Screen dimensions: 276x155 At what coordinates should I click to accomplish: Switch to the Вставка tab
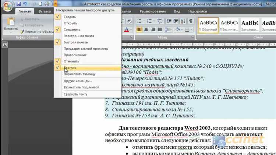pyautogui.click(x=45, y=11)
